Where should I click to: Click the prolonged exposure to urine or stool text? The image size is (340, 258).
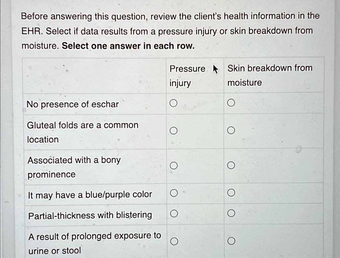[95, 243]
